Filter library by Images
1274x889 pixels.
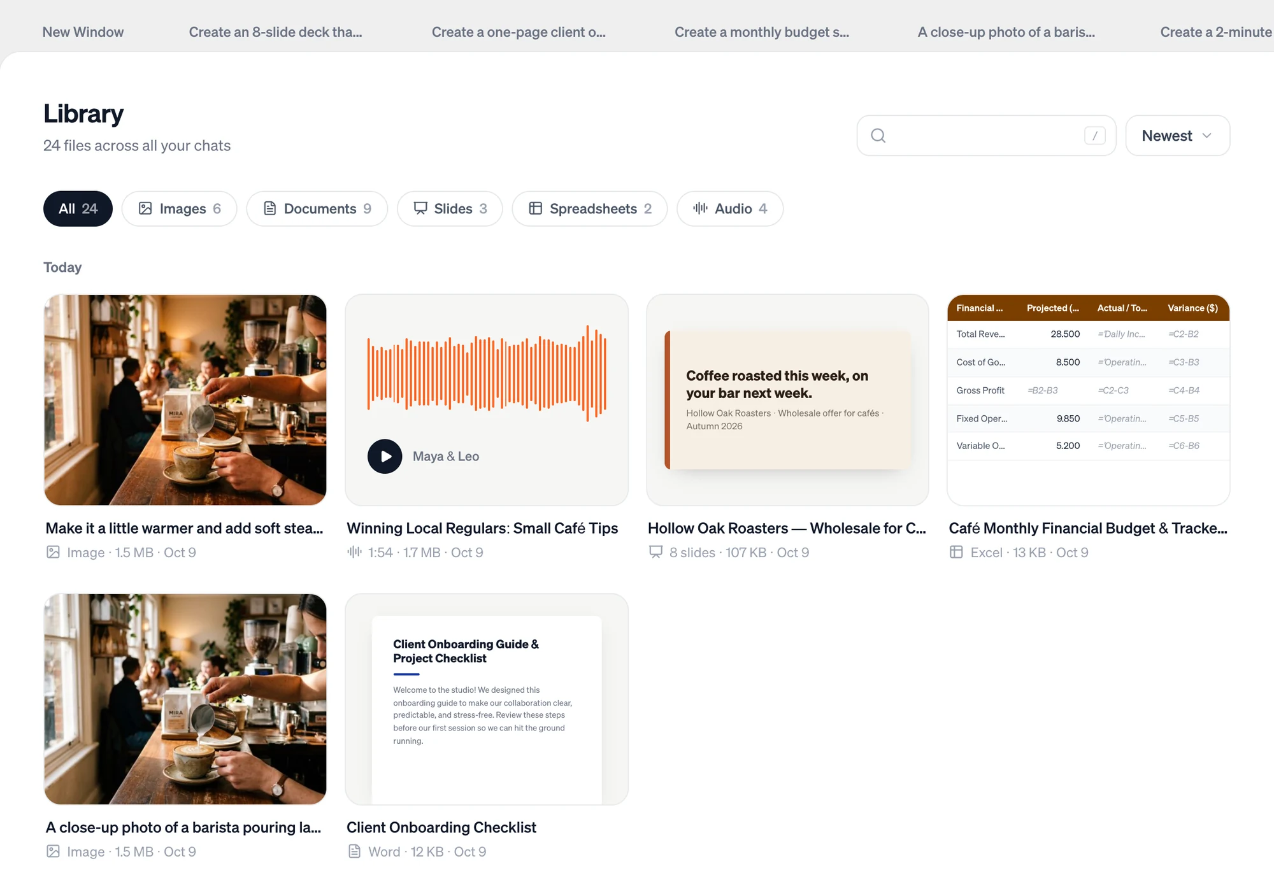point(180,208)
